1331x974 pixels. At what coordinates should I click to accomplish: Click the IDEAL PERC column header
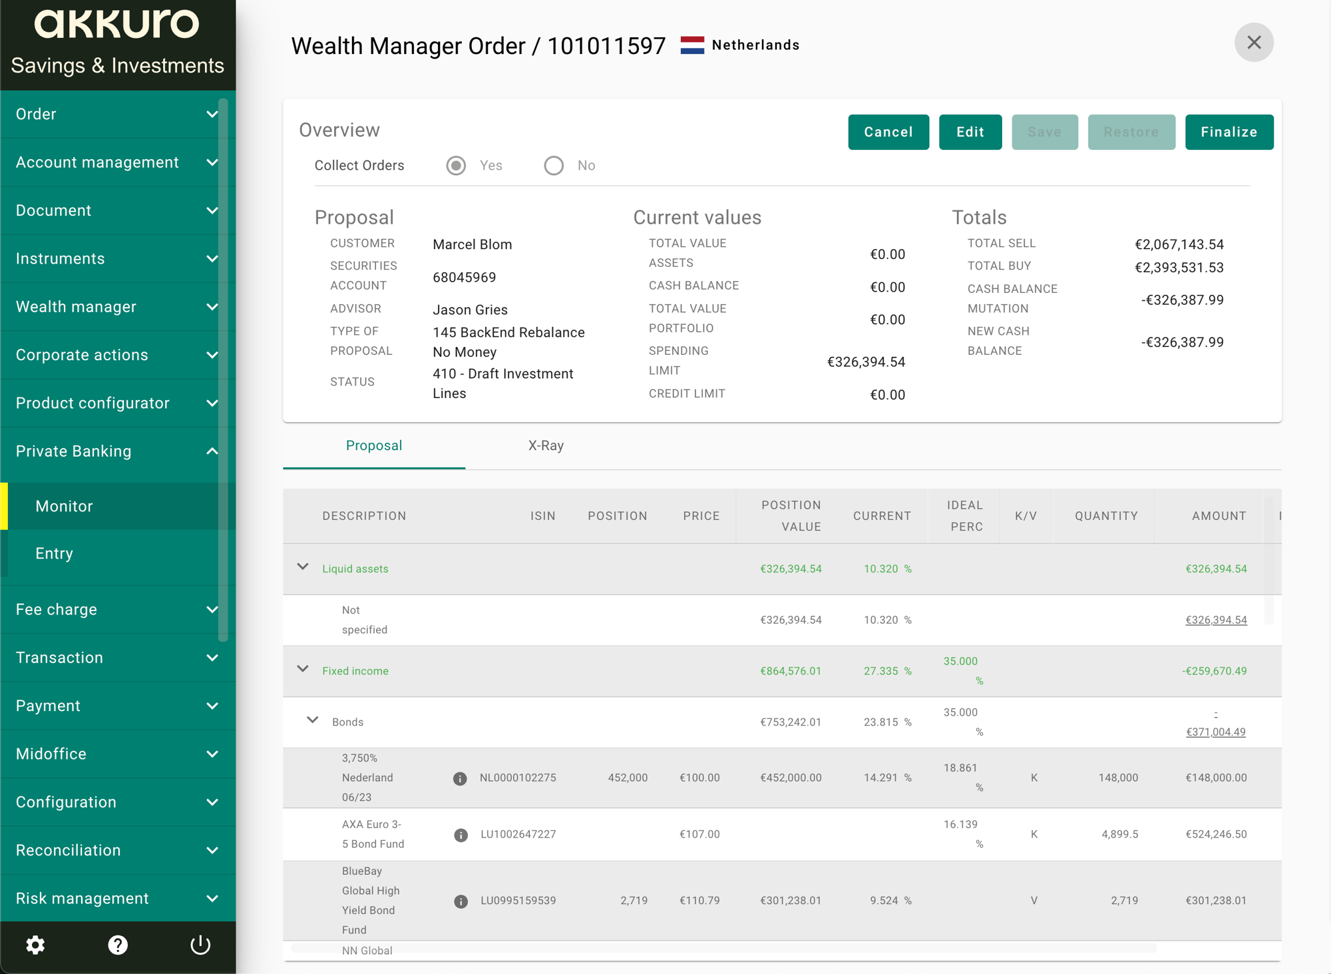pos(964,516)
